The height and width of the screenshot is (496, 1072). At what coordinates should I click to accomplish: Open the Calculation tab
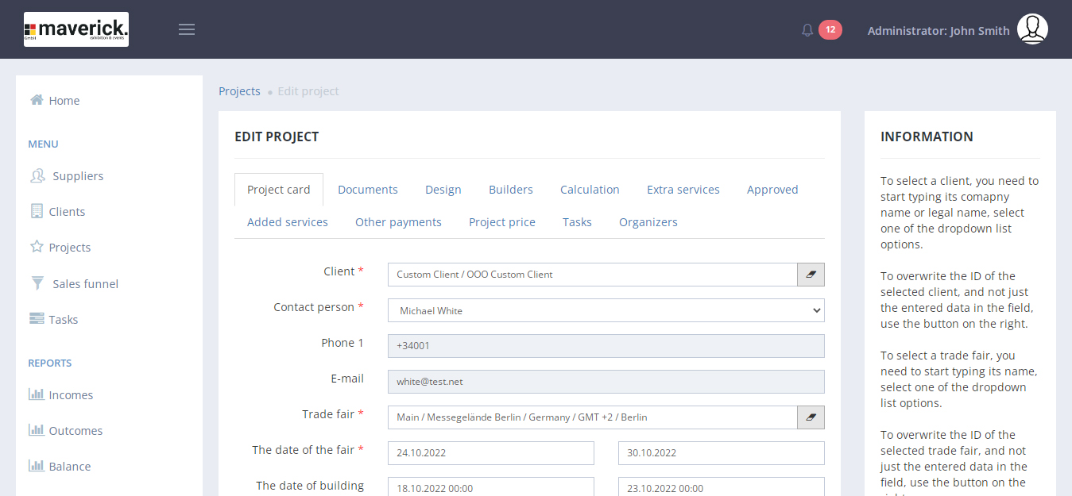(x=590, y=190)
